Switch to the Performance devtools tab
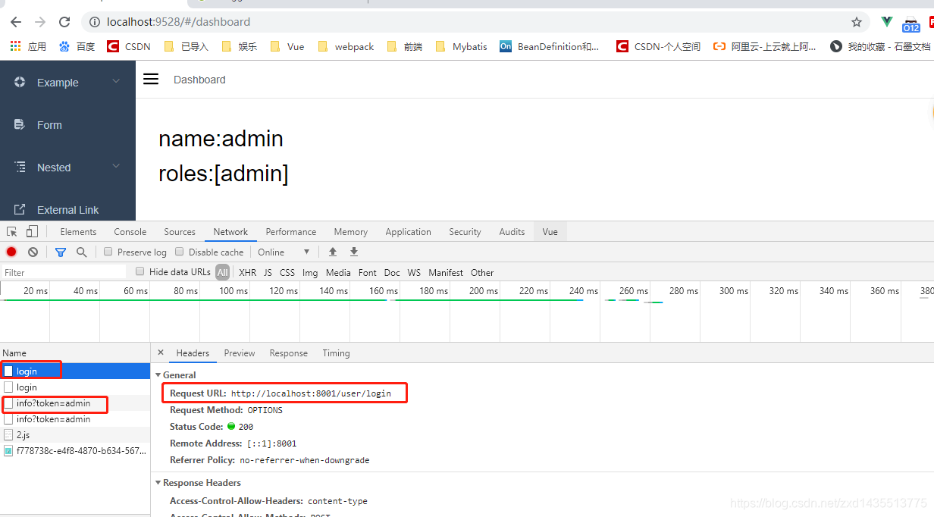 (x=290, y=231)
